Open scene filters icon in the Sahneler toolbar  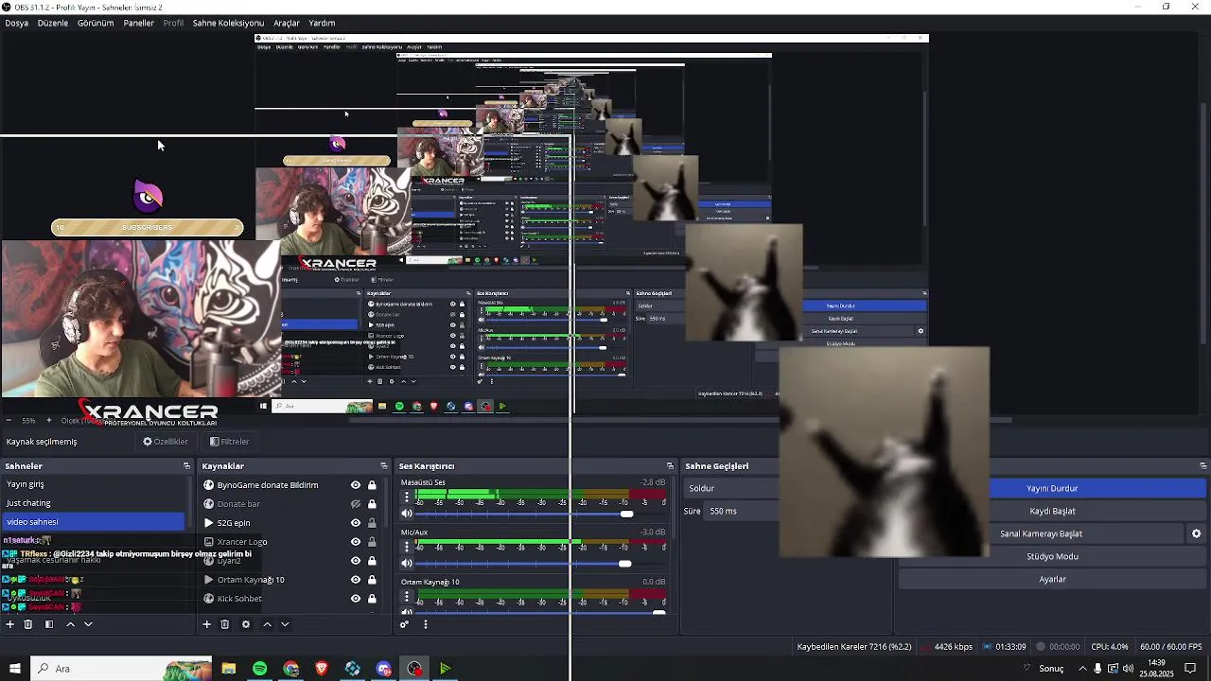point(49,624)
